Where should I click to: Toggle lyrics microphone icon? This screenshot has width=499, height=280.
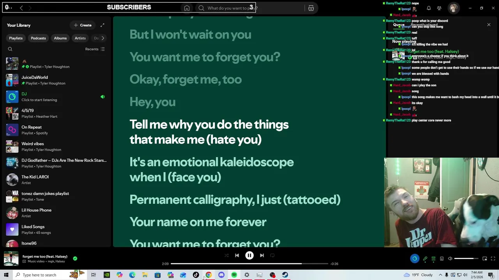click(x=425, y=259)
